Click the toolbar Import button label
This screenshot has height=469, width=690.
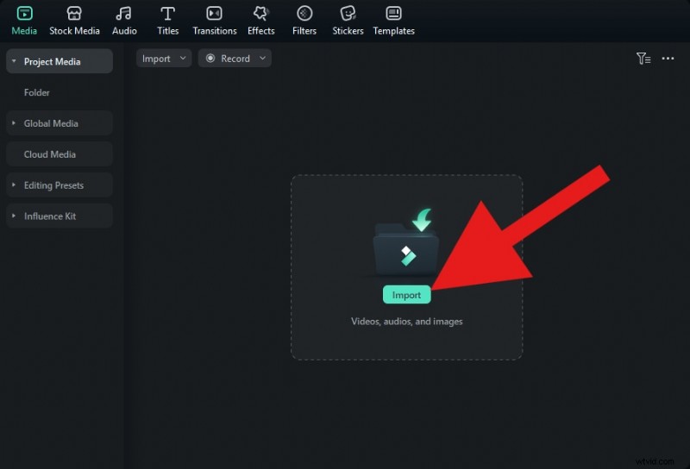tap(156, 59)
